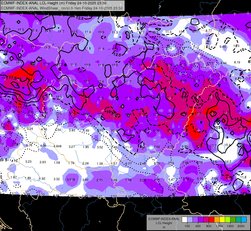Screen dimensions: 251x231
Task: Click the map value 3.27
Action: coord(72,147)
